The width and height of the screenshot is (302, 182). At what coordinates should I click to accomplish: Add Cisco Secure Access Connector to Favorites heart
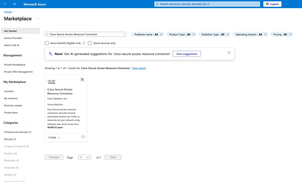click(83, 137)
